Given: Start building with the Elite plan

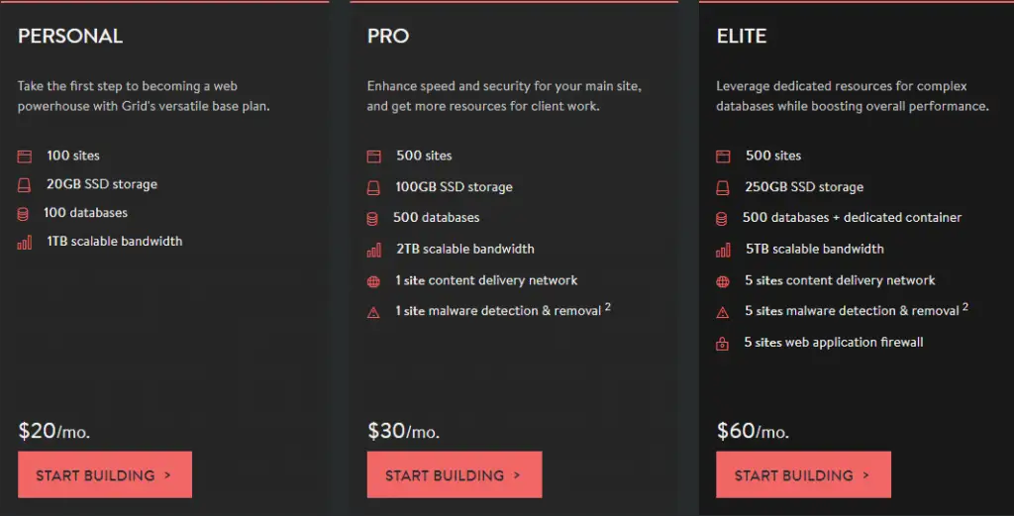Looking at the screenshot, I should coord(803,474).
